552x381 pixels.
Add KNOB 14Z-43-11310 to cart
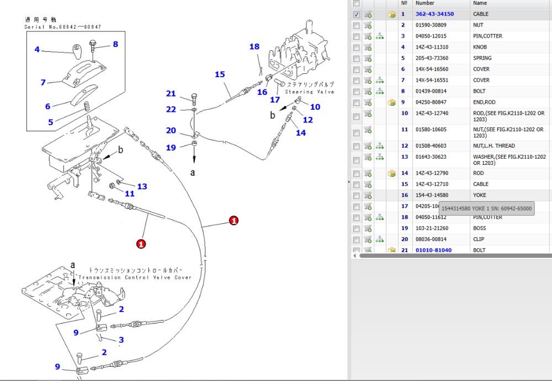[x=368, y=47]
